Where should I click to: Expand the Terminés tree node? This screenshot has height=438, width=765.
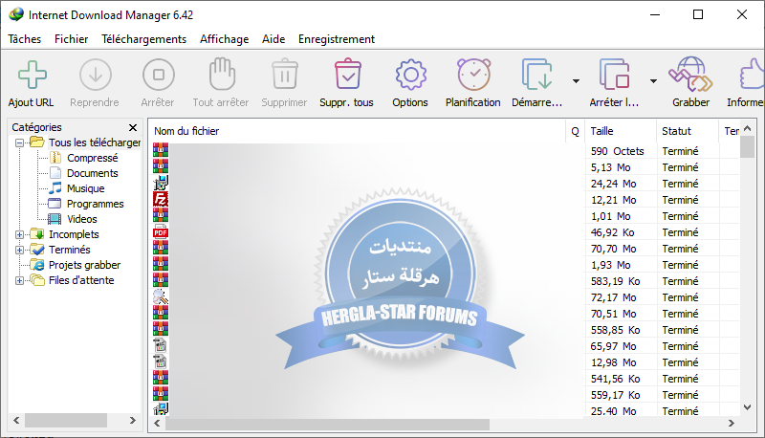pos(19,250)
